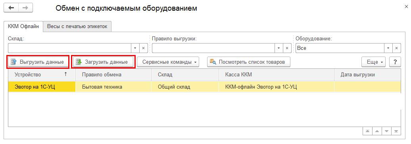Clear the Склад field
Viewport: 411px width, 144px height.
143,48
